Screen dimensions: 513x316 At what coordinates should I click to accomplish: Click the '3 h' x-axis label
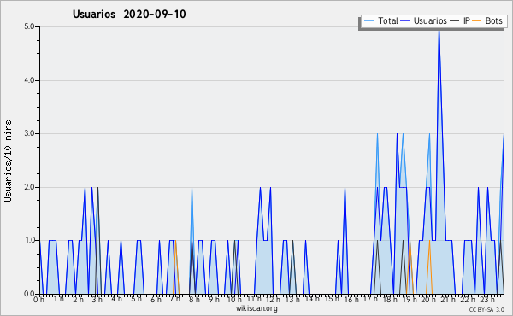point(97,300)
